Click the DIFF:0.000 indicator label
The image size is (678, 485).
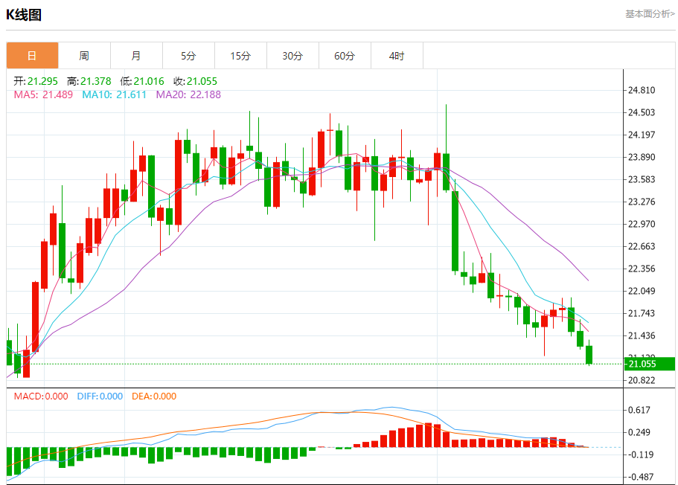100,396
